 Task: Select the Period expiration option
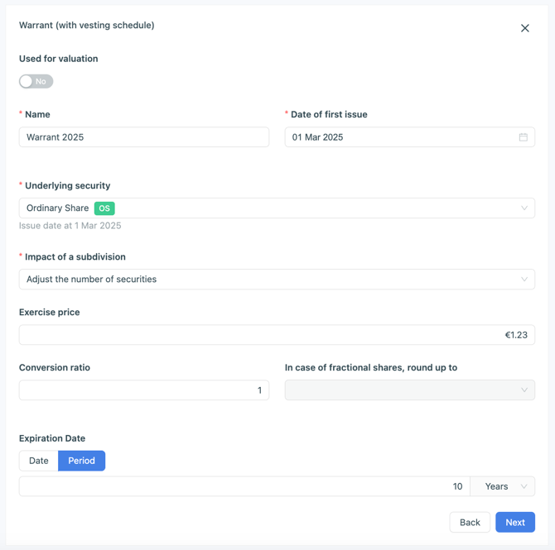81,461
